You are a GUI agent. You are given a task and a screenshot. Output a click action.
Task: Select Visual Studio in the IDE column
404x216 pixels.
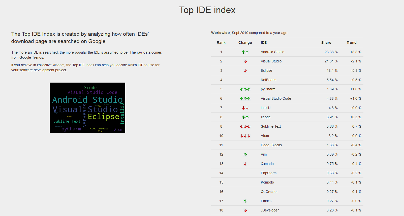click(271, 61)
